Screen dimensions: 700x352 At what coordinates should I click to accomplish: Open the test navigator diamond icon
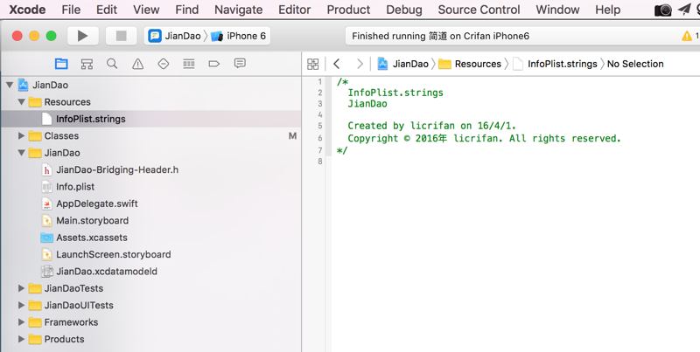click(x=163, y=64)
